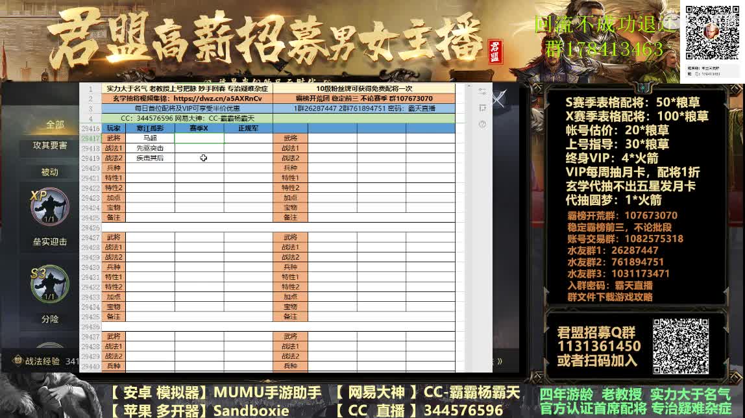
Task: Select row header 29416
Action: 90,129
